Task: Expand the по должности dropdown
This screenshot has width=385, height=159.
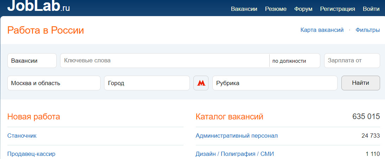Action: coord(294,61)
